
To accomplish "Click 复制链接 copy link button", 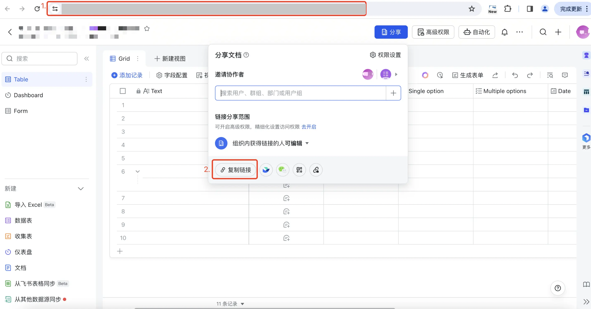I will 235,170.
